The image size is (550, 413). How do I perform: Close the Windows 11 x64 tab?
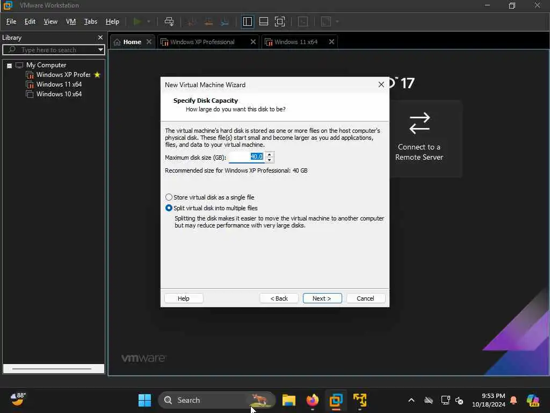[331, 42]
